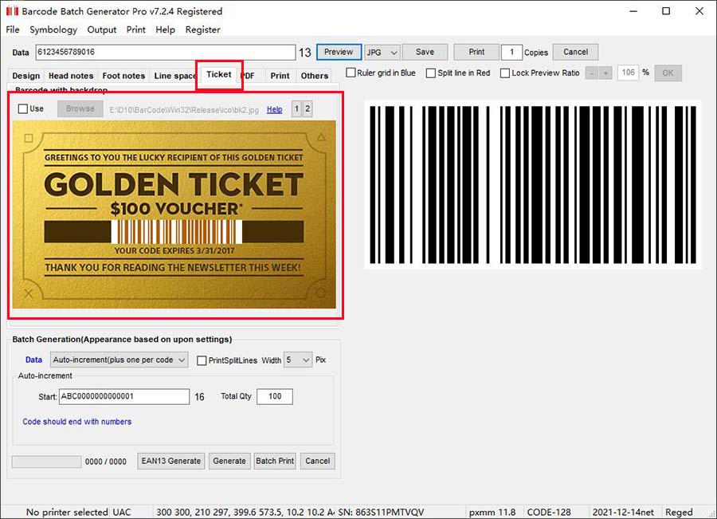Toggle Lock Preview Ratio checkbox

(505, 73)
